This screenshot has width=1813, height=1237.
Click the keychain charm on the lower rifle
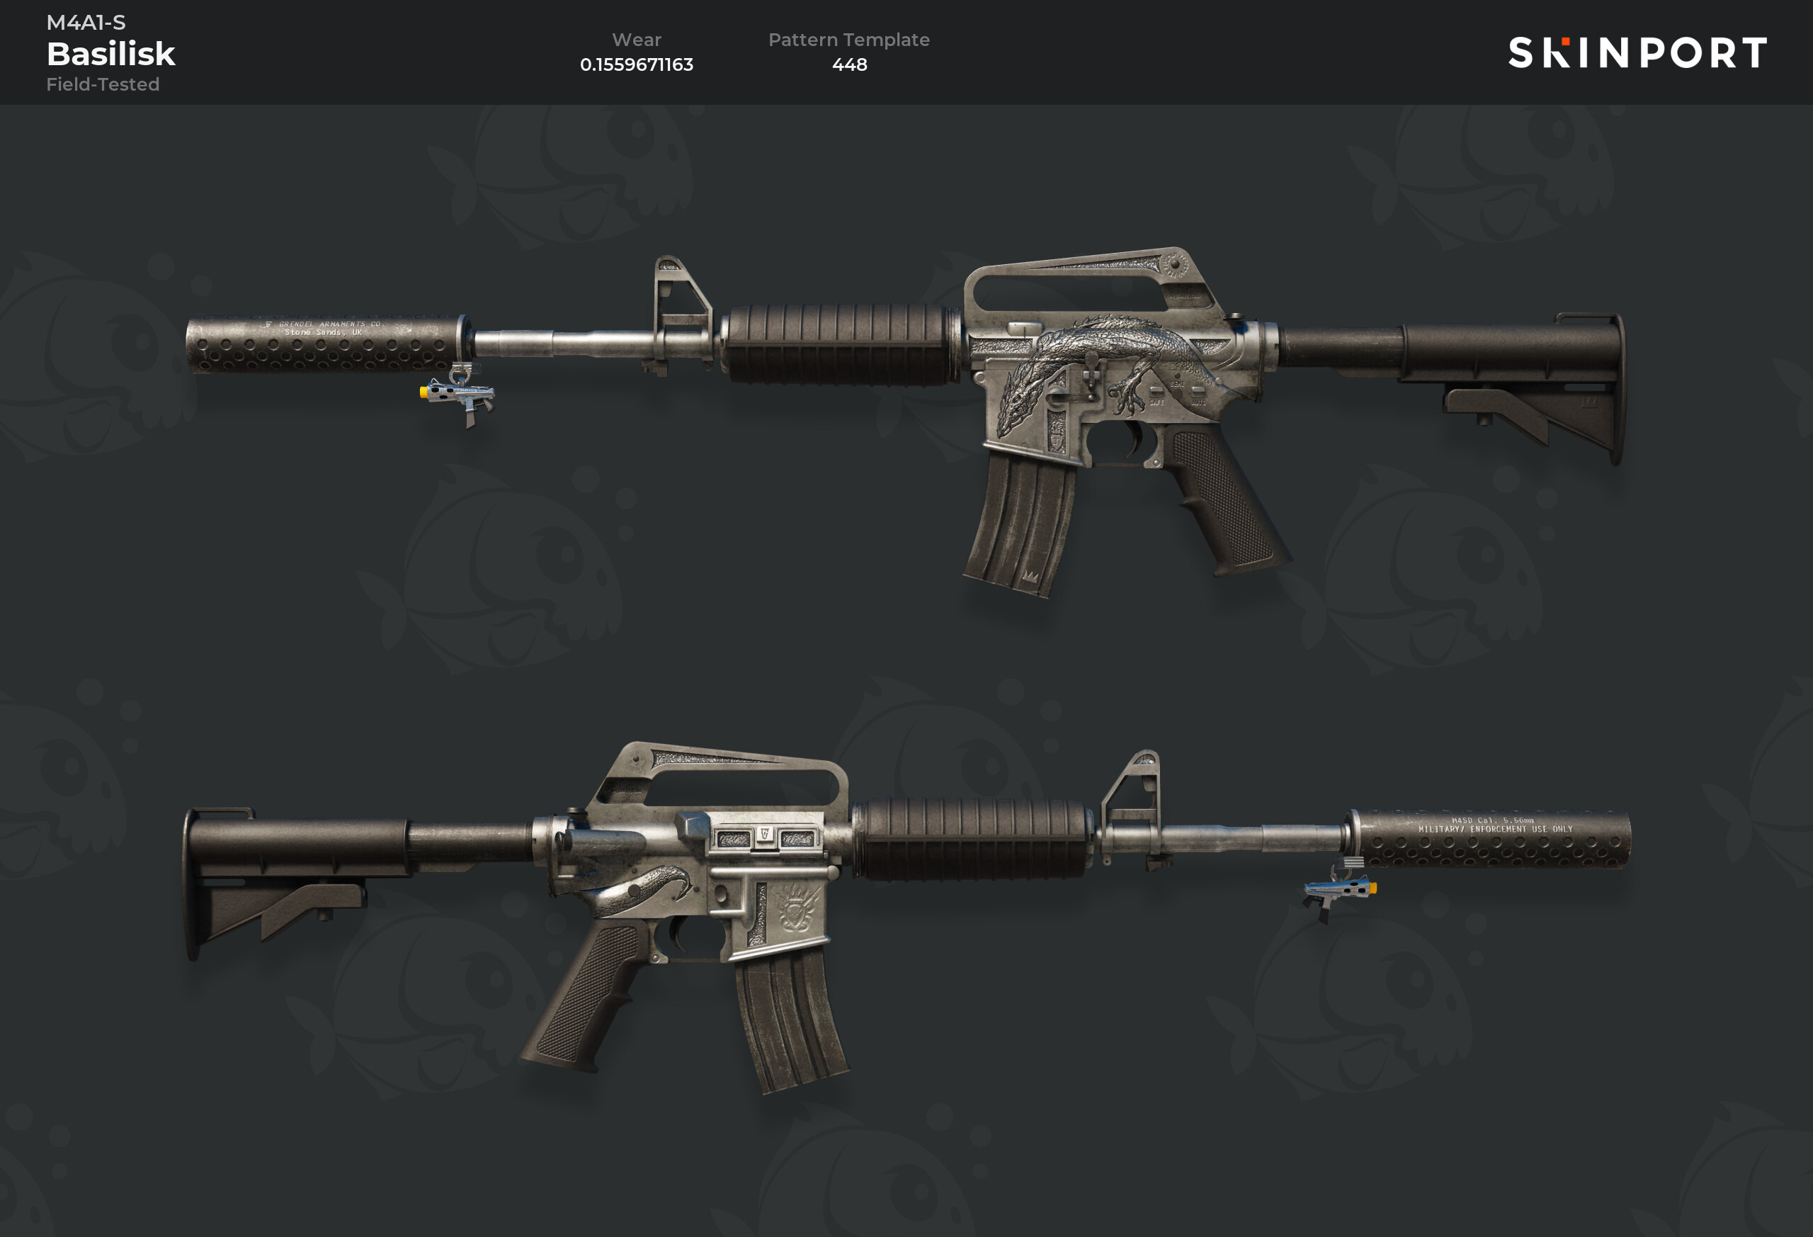[1340, 891]
